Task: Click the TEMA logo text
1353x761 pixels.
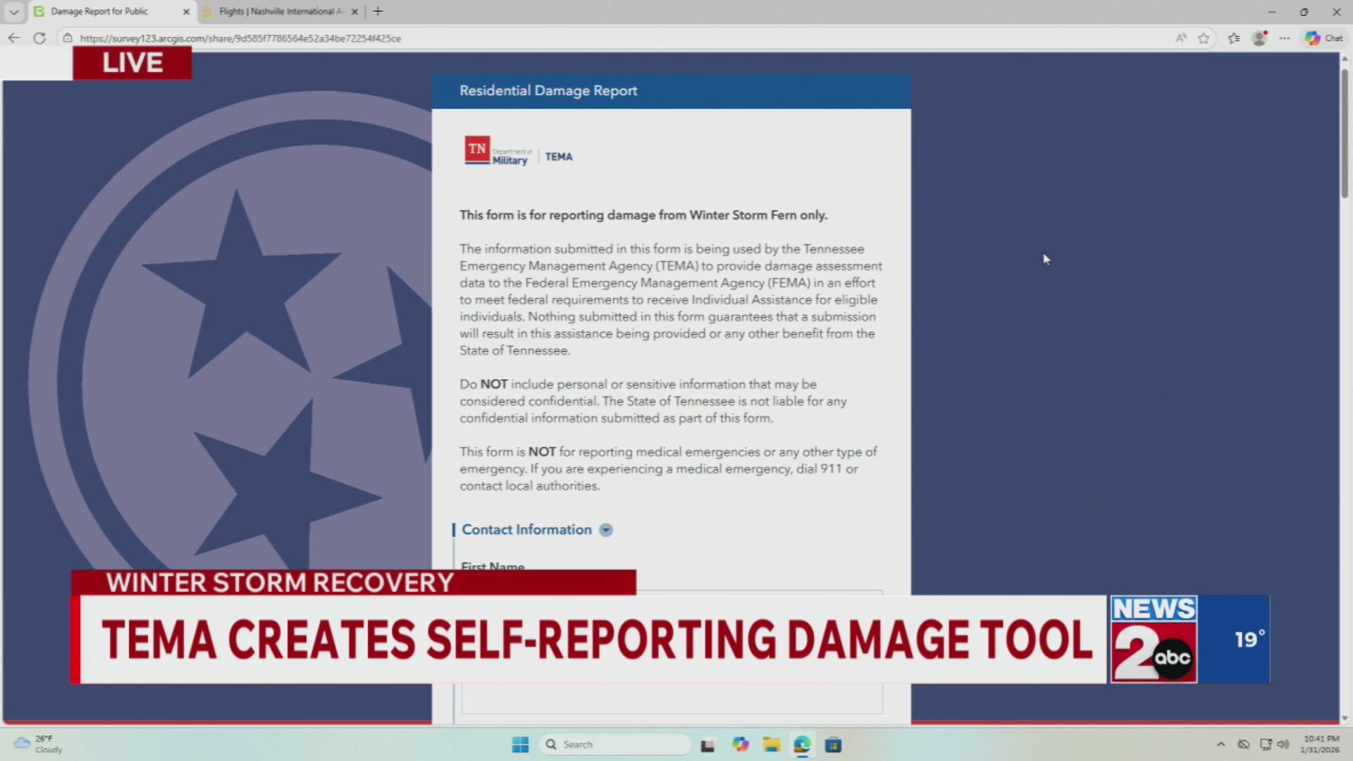Action: pyautogui.click(x=559, y=156)
